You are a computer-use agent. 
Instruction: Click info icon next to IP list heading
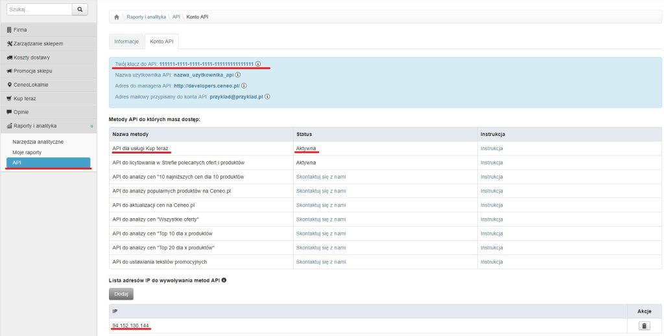[224, 280]
